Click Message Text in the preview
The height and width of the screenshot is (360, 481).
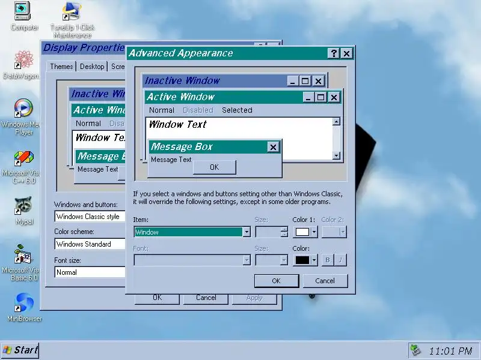click(171, 160)
